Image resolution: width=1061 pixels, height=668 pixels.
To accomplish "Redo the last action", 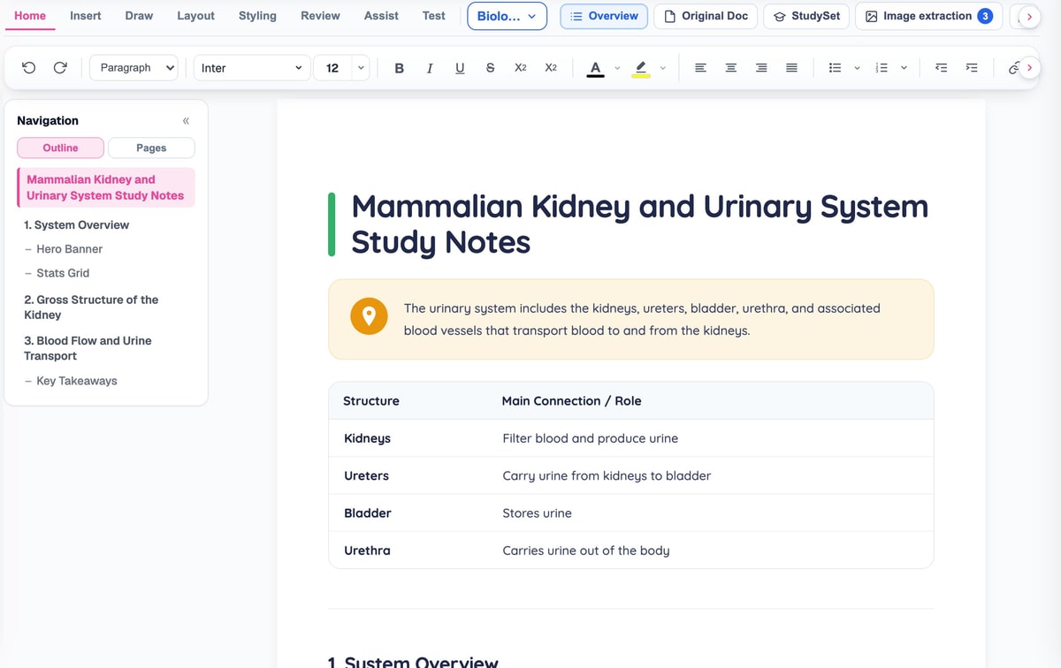I will coord(60,68).
